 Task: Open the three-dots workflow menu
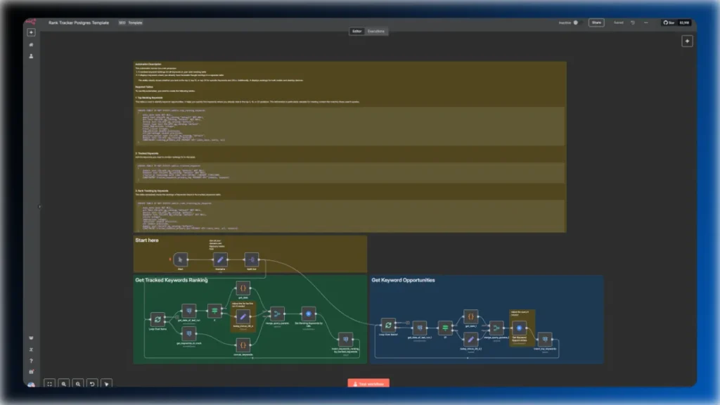pyautogui.click(x=645, y=22)
